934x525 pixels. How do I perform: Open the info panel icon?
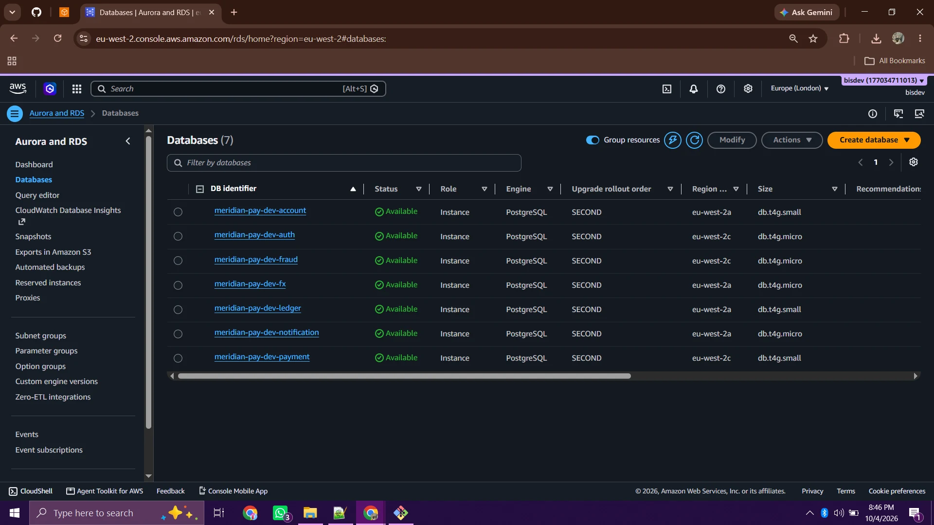pyautogui.click(x=873, y=114)
